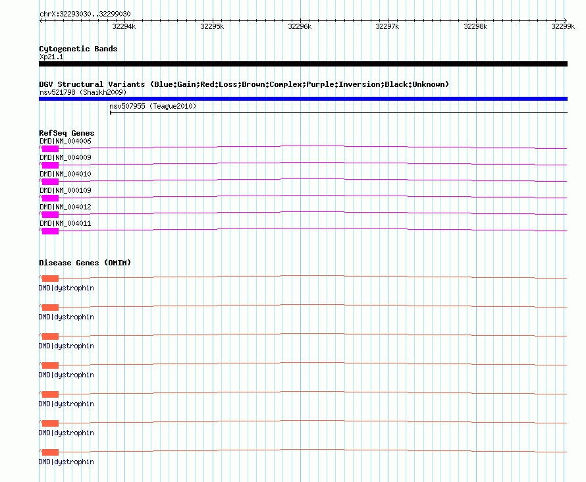Select the magenta exon box under DMD|NM_004010
586x482 pixels.
click(x=51, y=182)
